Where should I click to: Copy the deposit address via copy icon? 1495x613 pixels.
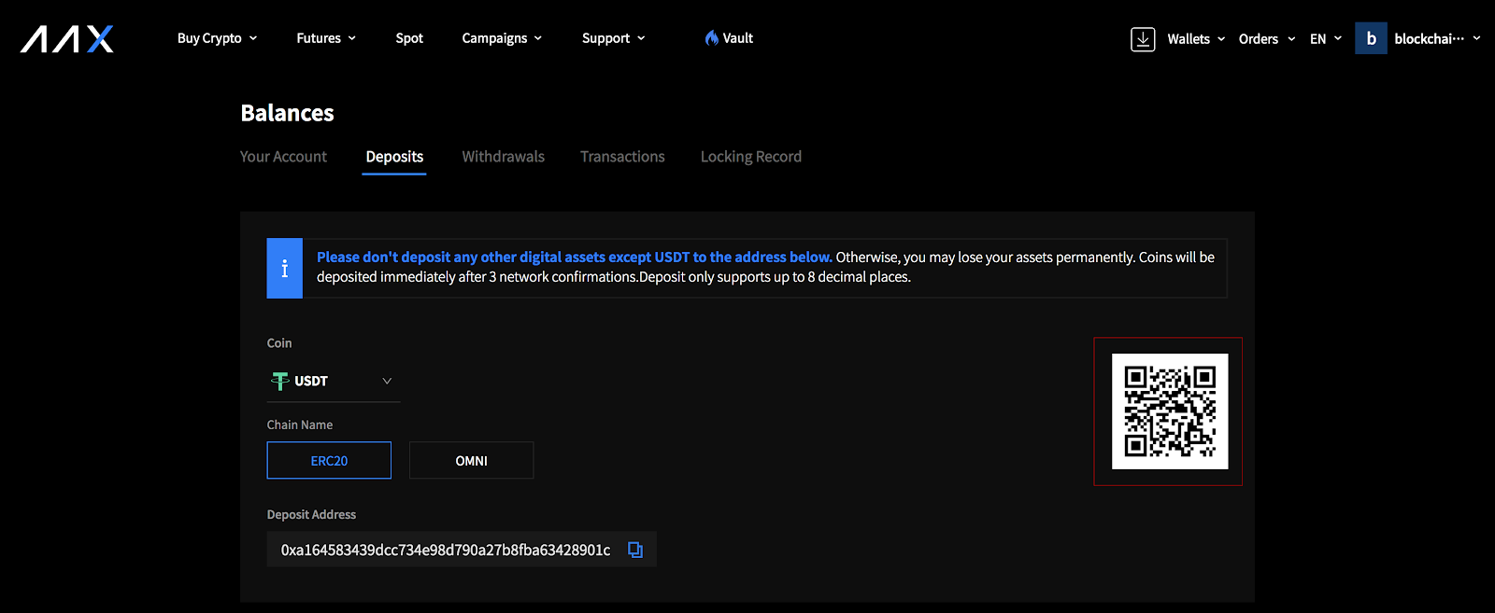coord(635,550)
